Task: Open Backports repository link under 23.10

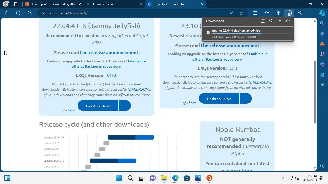Action: click(230, 56)
